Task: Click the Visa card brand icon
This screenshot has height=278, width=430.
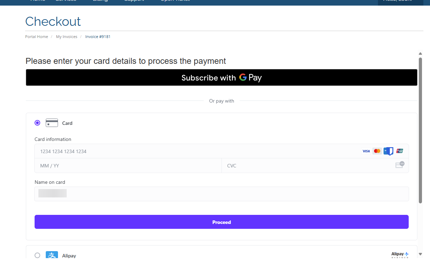Action: point(366,151)
